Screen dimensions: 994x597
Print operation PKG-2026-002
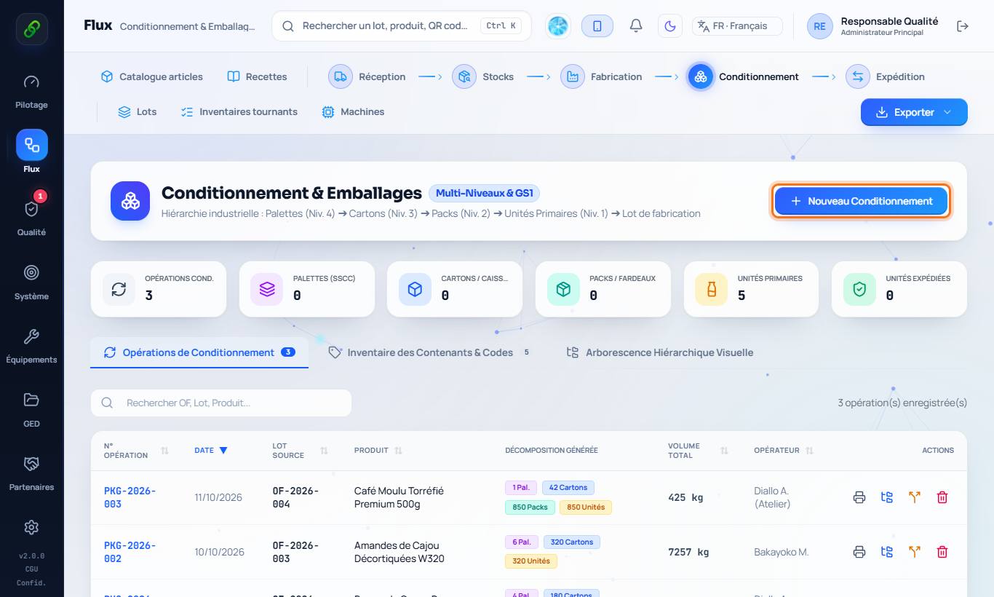pyautogui.click(x=859, y=552)
